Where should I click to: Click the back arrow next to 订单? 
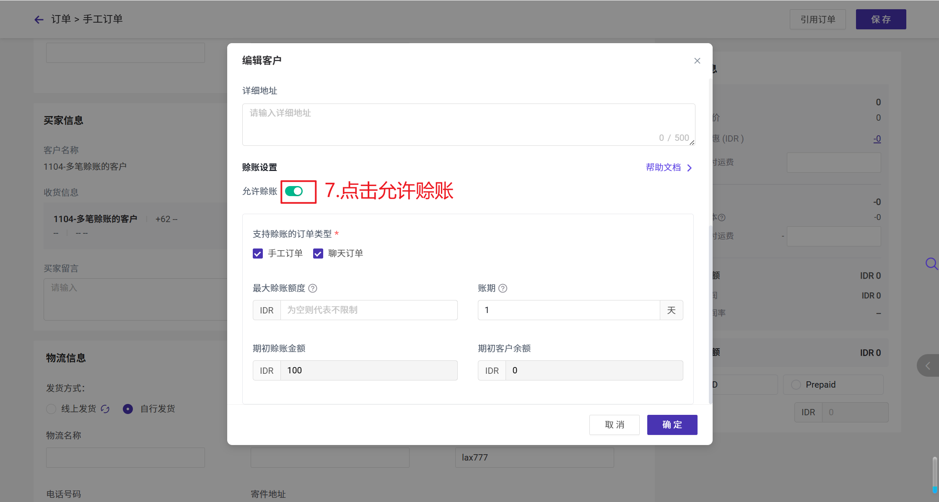pyautogui.click(x=39, y=20)
